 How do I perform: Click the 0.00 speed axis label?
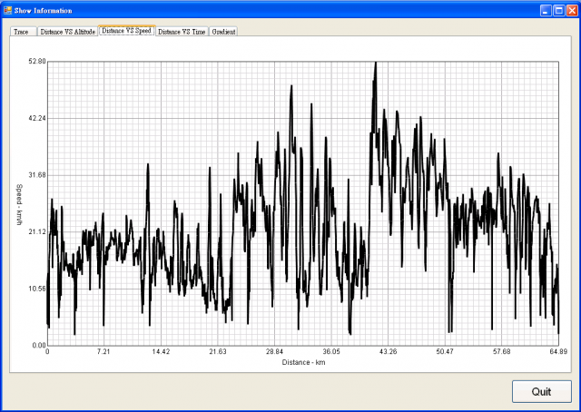[x=39, y=346]
